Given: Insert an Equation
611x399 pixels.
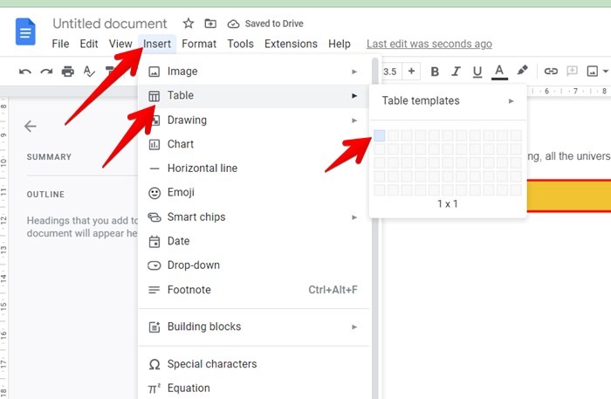Looking at the screenshot, I should click(x=254, y=389).
